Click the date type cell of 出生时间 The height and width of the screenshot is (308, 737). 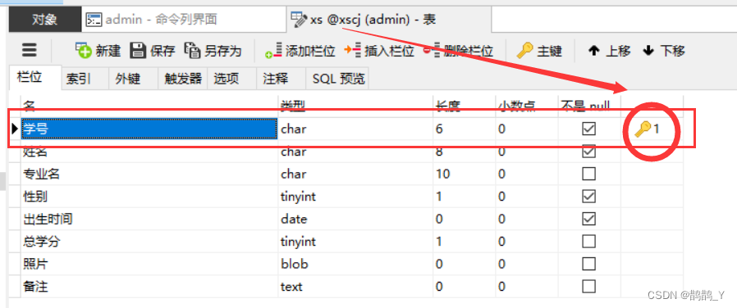point(355,219)
